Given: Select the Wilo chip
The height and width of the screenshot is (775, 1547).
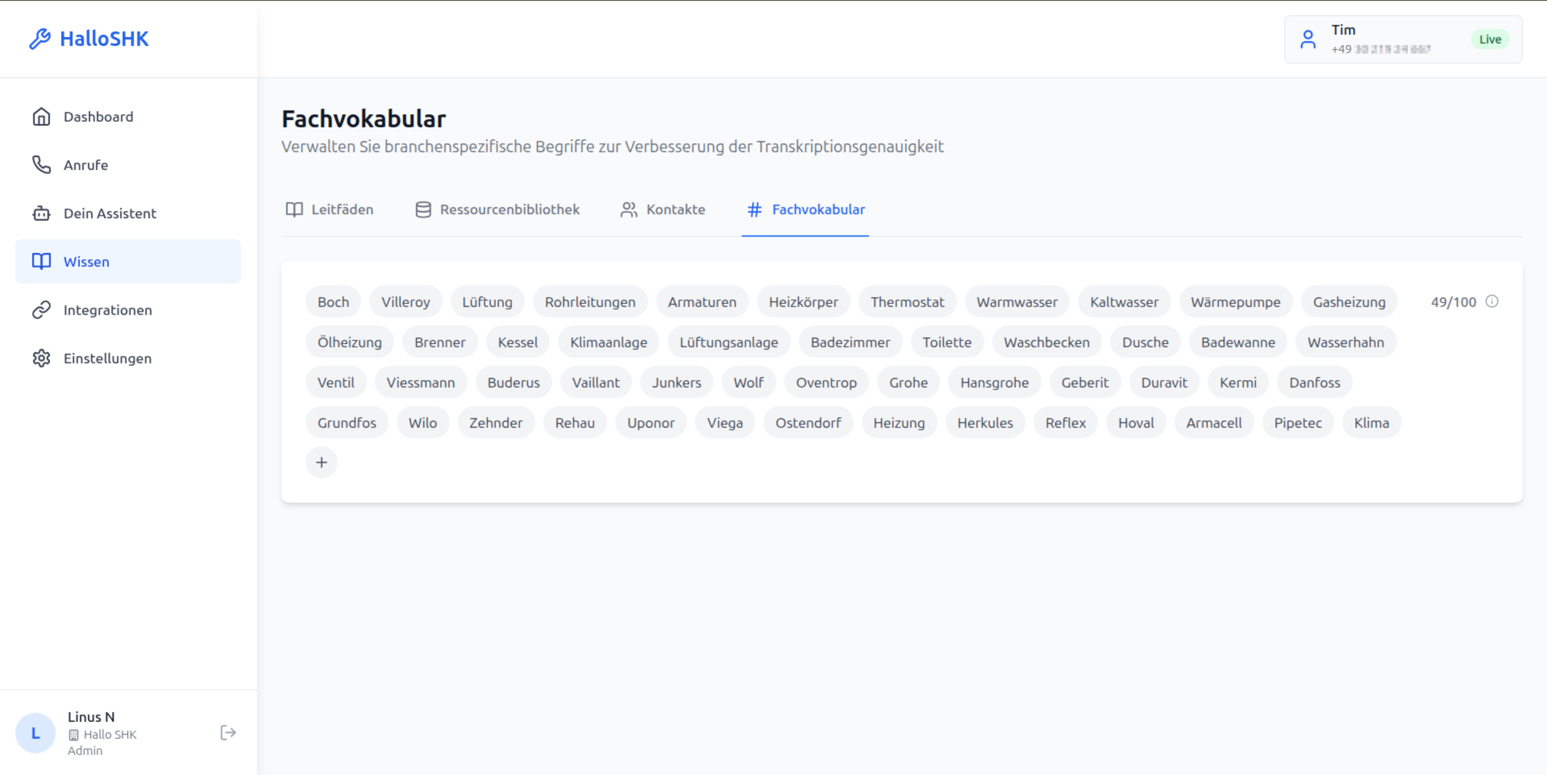Looking at the screenshot, I should 423,423.
